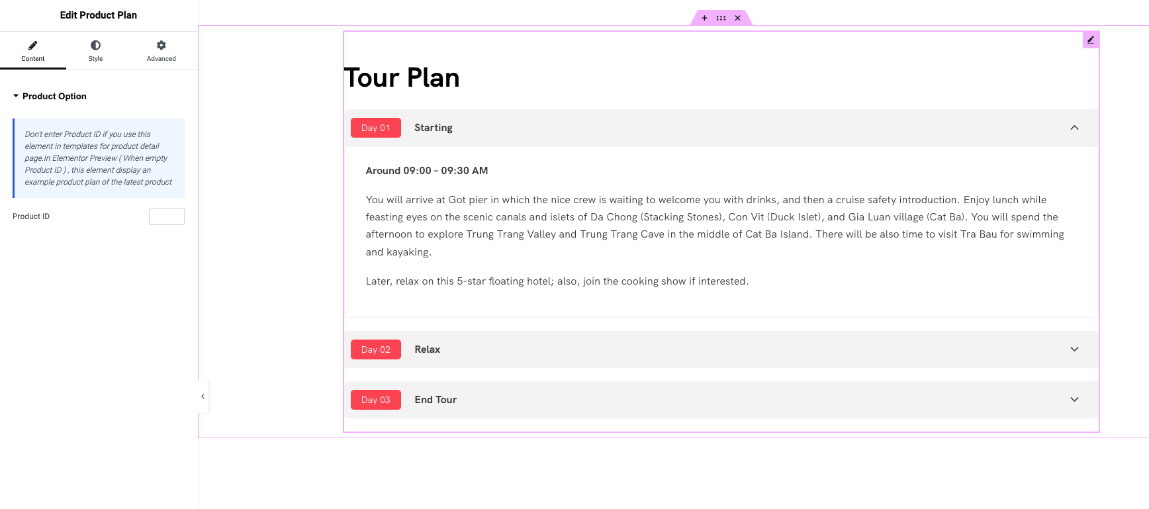Expand the Day 02 Relax chevron

coord(1074,349)
